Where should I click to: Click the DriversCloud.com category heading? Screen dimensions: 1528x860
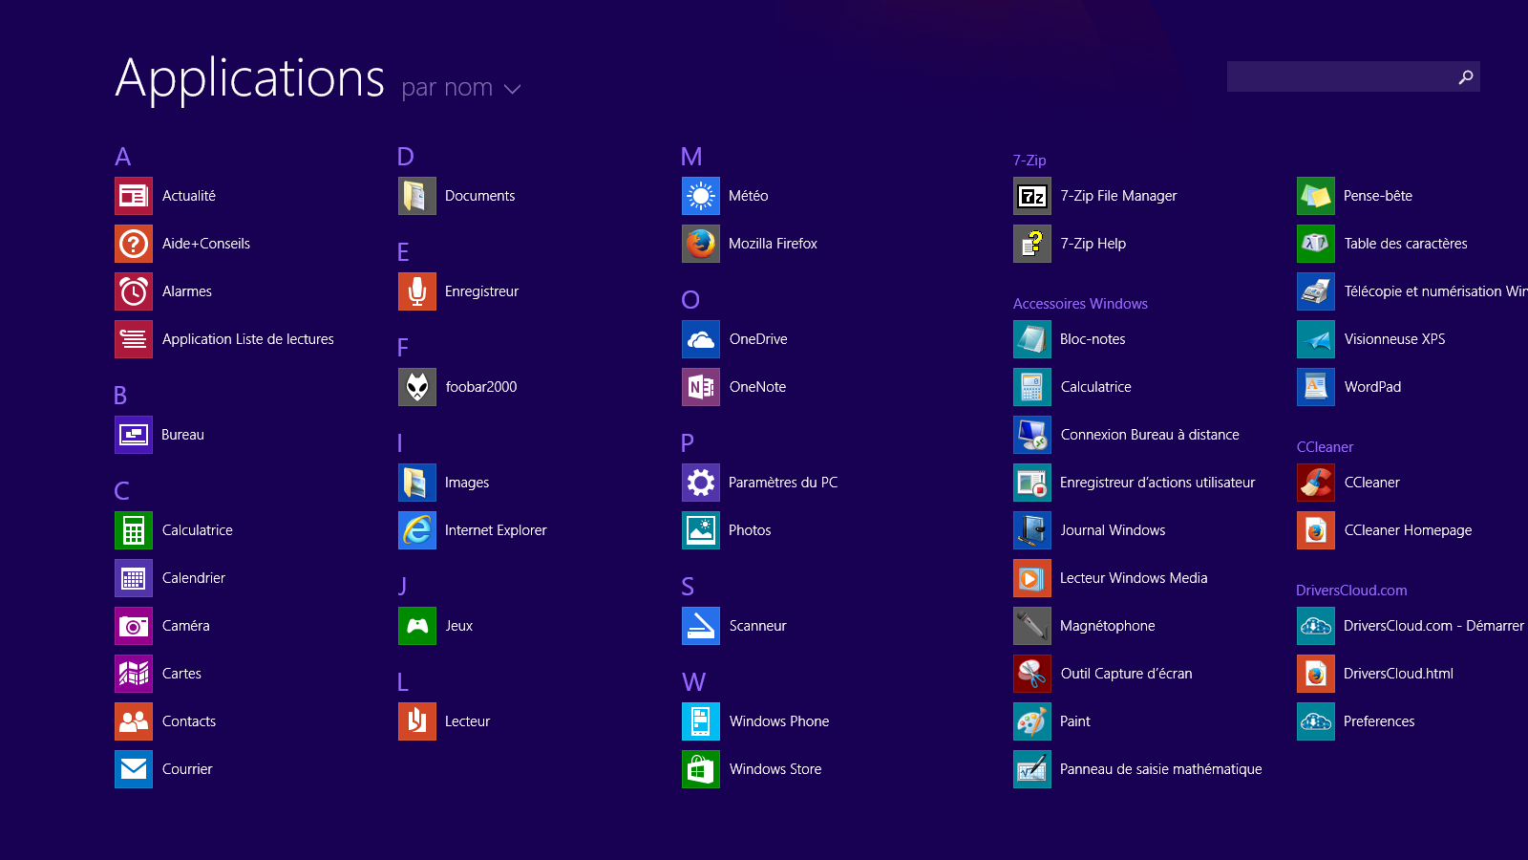pyautogui.click(x=1351, y=591)
